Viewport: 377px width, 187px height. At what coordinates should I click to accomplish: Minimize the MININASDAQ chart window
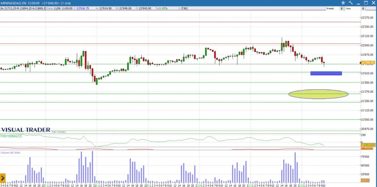359,3
